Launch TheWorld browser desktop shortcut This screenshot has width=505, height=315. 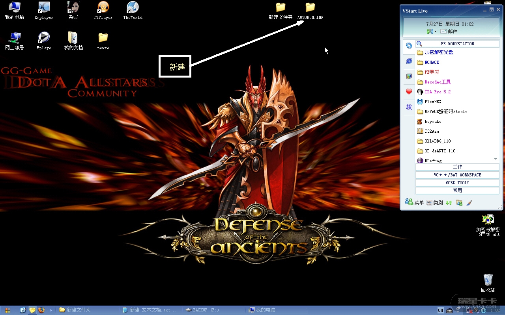point(133,11)
